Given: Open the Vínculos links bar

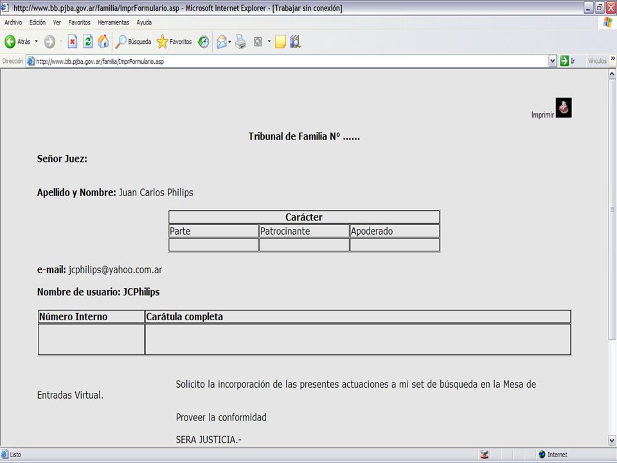Looking at the screenshot, I should tap(597, 61).
